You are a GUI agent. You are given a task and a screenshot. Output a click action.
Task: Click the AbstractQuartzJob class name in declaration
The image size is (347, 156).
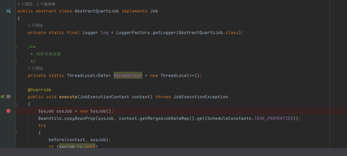pos(97,11)
